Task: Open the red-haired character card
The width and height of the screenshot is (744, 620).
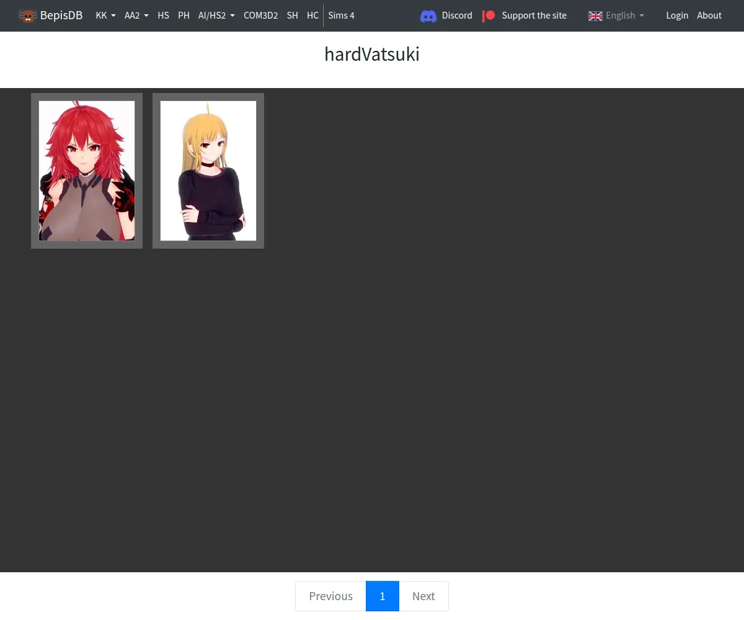Action: pyautogui.click(x=87, y=170)
